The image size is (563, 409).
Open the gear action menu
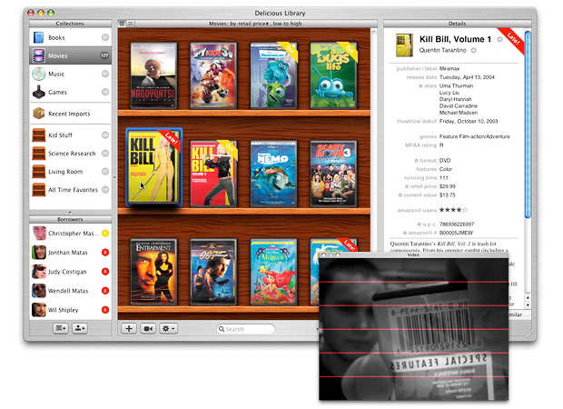coord(168,328)
